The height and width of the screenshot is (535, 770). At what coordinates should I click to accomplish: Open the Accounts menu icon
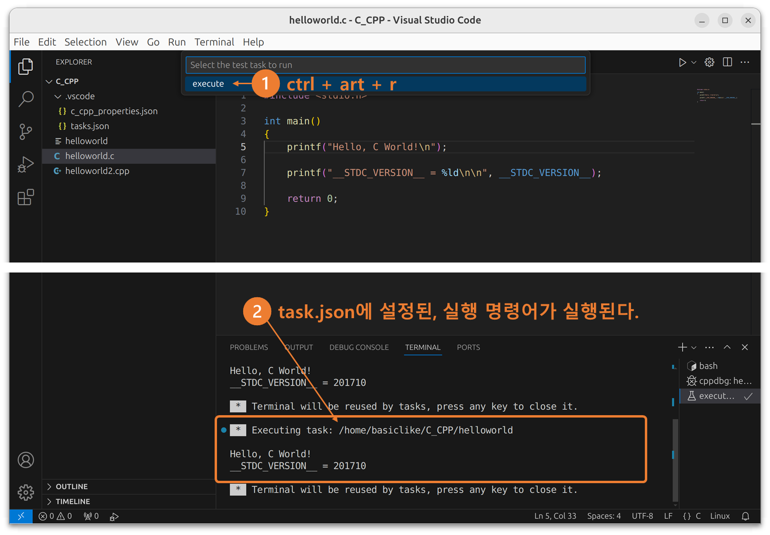[x=26, y=460]
